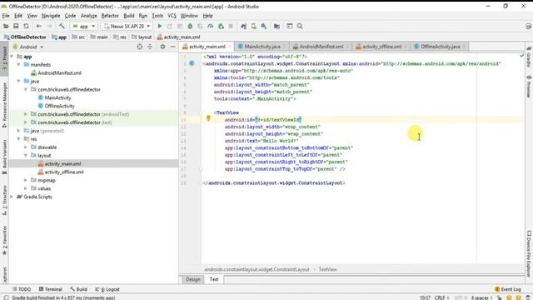Switch to the Design editor tab
The width and height of the screenshot is (533, 300).
point(193,279)
